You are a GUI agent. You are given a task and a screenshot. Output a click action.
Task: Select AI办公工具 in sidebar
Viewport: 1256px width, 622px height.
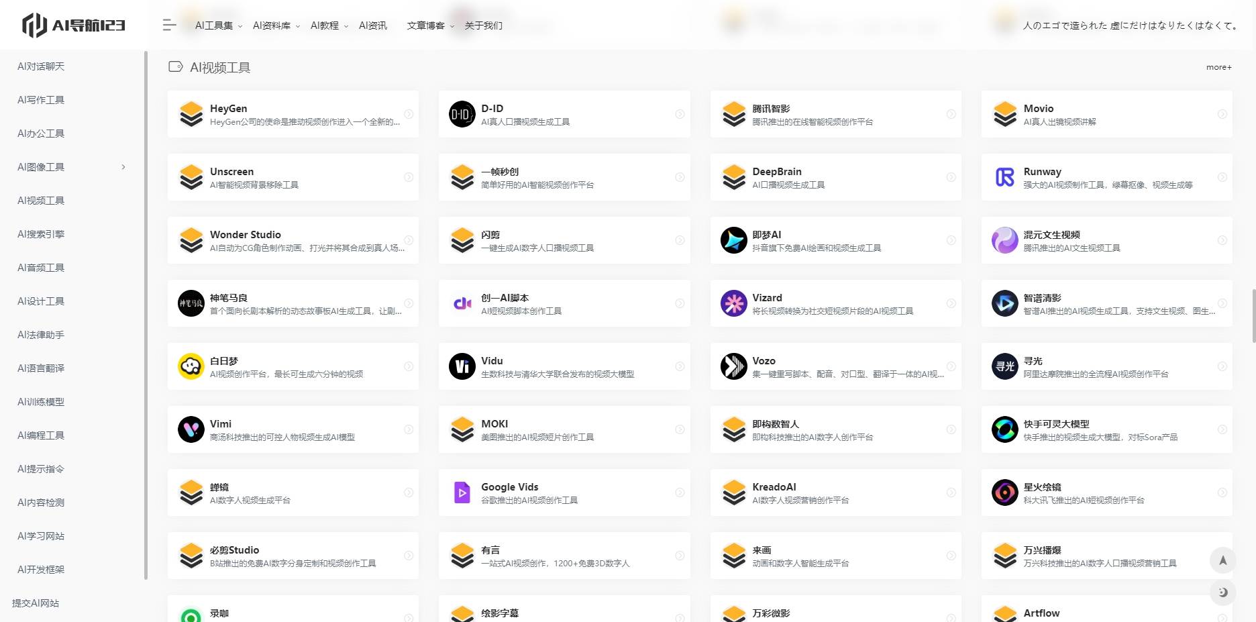41,134
